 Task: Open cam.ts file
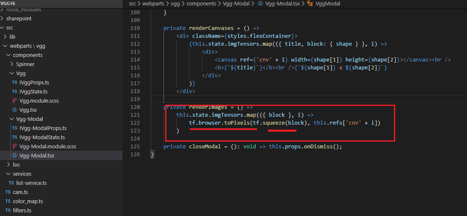click(x=21, y=192)
